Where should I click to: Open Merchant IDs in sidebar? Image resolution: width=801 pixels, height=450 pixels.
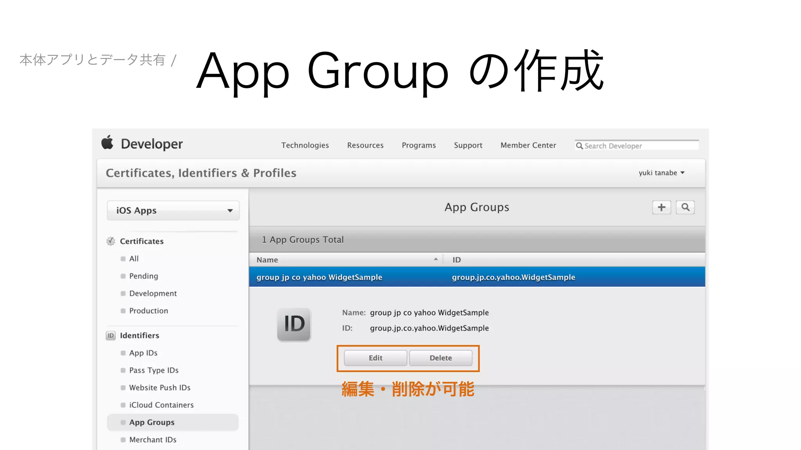pyautogui.click(x=153, y=440)
